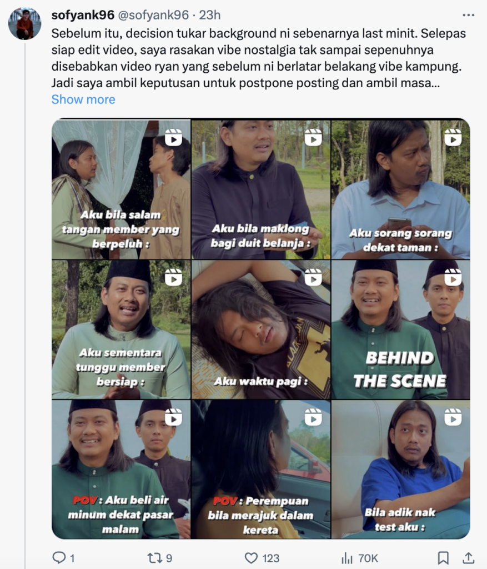Play reel 'Aku bila salam tangan member'
Screen dimensions: 487x569
(x=121, y=189)
